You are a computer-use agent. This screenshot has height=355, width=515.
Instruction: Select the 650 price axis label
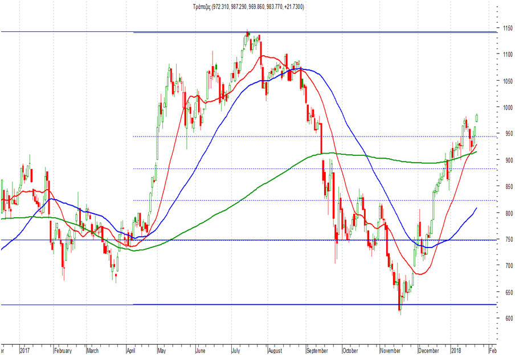pos(509,292)
